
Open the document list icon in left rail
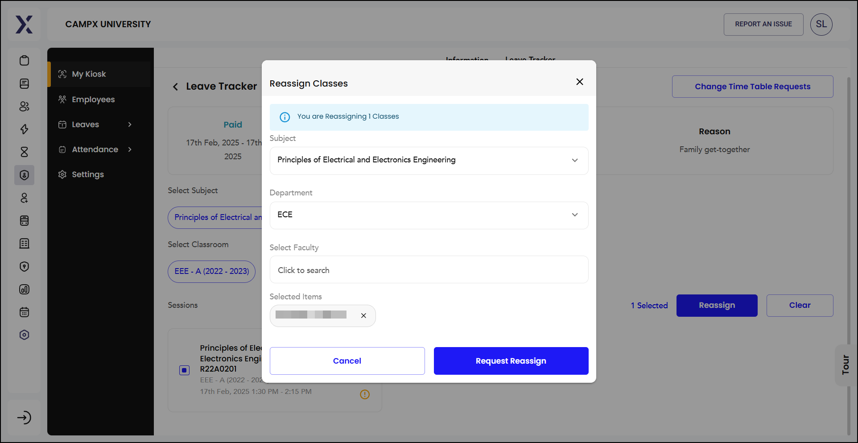coord(25,83)
